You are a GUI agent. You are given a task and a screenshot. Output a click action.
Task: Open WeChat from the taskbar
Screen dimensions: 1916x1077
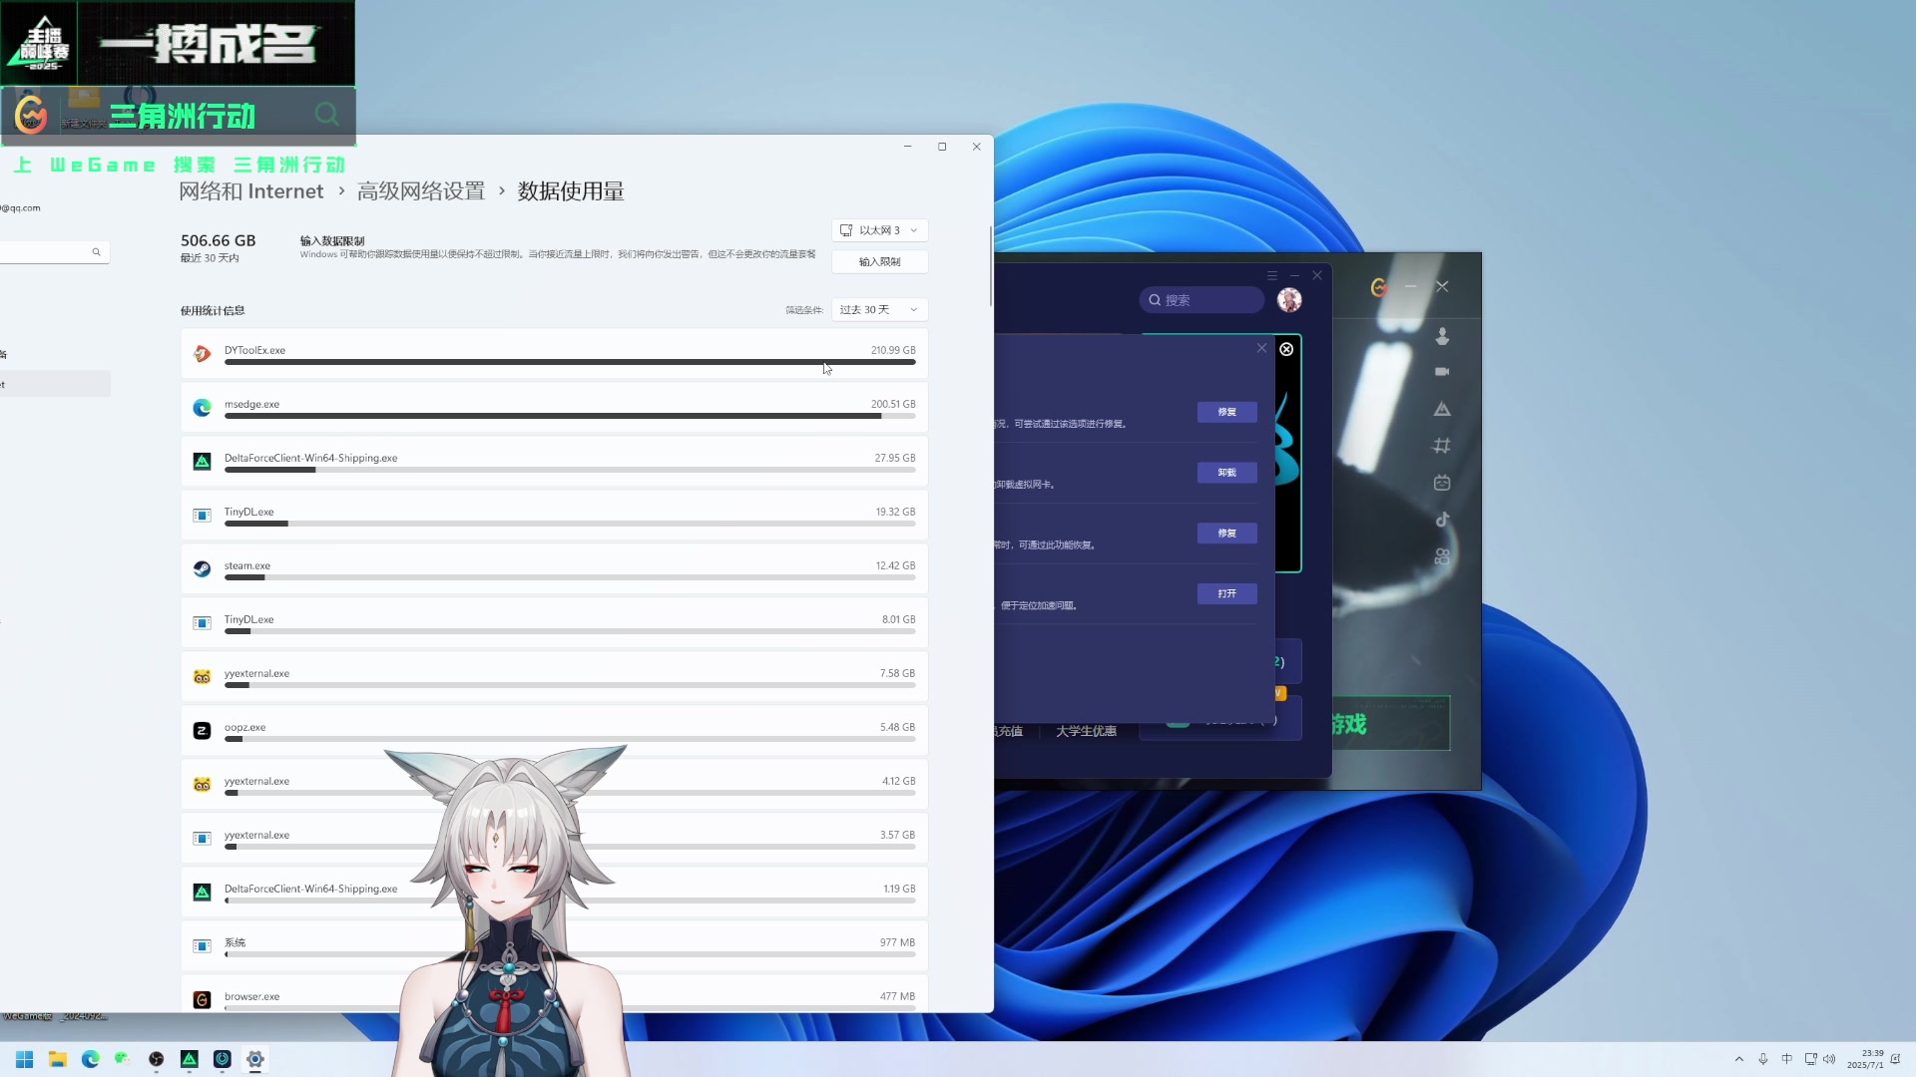click(123, 1059)
